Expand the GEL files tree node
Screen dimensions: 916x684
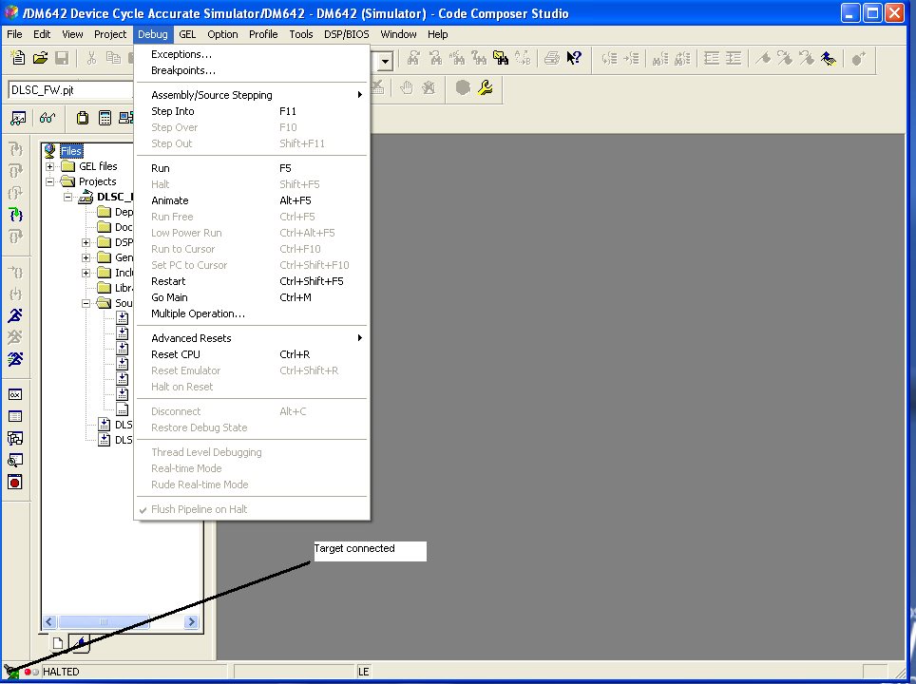tap(50, 166)
